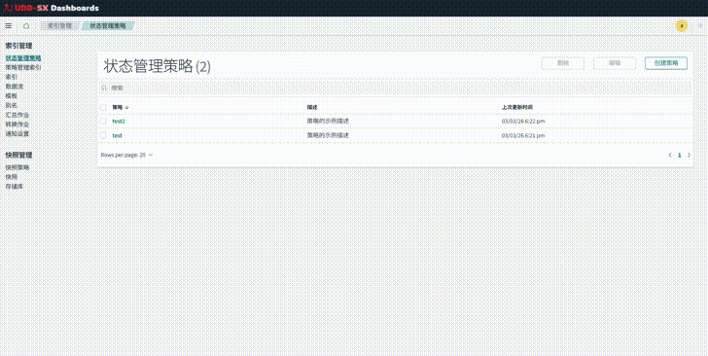Click the UDB-SX Dashboards logo
This screenshot has width=708, height=356.
[x=51, y=8]
